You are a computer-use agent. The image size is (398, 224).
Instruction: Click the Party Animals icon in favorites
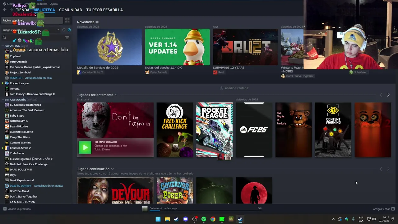pyautogui.click(x=7, y=62)
